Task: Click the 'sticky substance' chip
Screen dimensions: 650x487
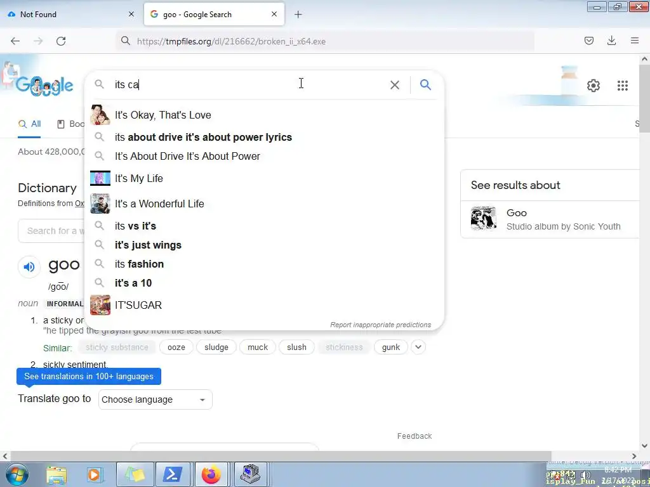Action: [x=117, y=347]
